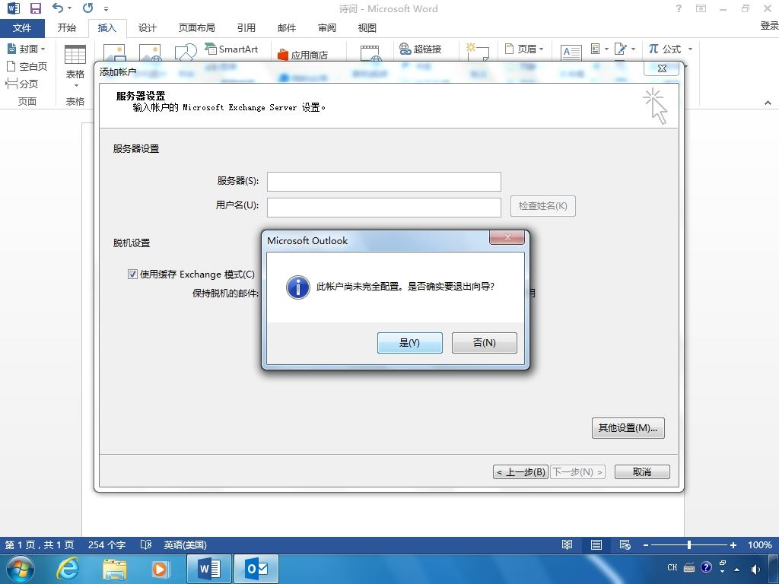Expand the table (表格) dropdown arrow
This screenshot has height=584, width=779.
pos(76,85)
